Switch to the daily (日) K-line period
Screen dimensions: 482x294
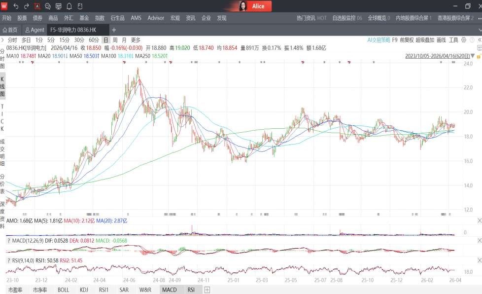pos(105,40)
